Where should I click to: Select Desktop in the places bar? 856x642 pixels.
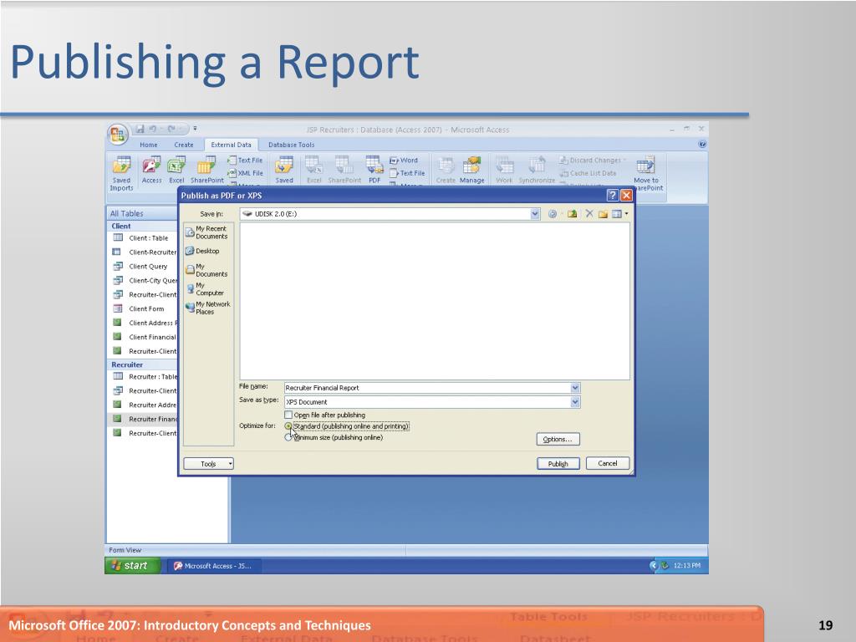pos(202,251)
